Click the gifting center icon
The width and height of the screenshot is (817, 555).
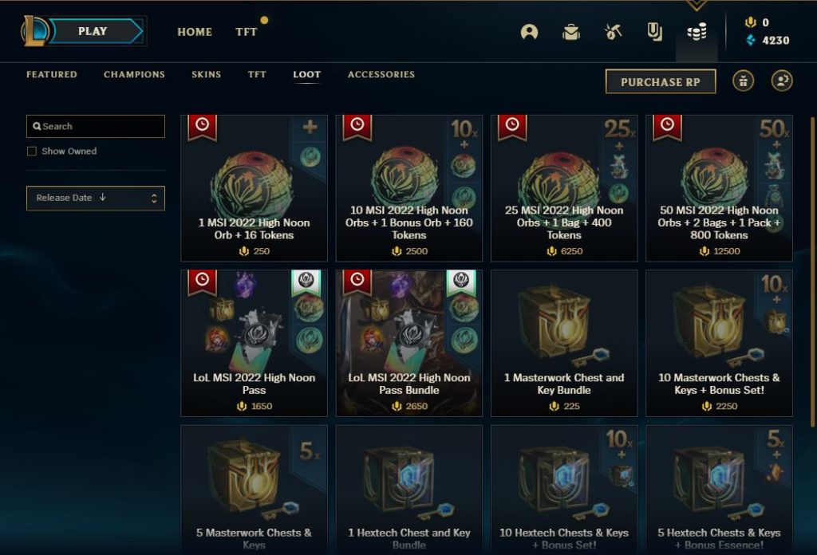[743, 81]
